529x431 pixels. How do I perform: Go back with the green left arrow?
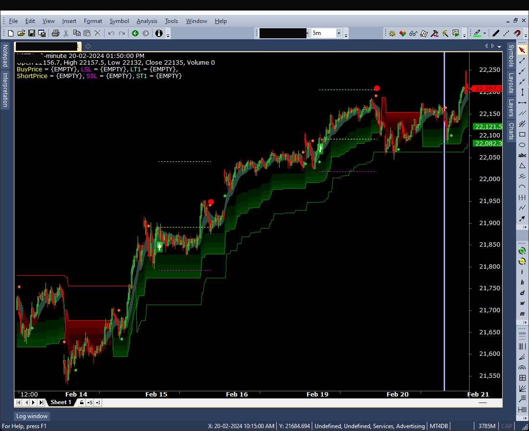point(135,33)
